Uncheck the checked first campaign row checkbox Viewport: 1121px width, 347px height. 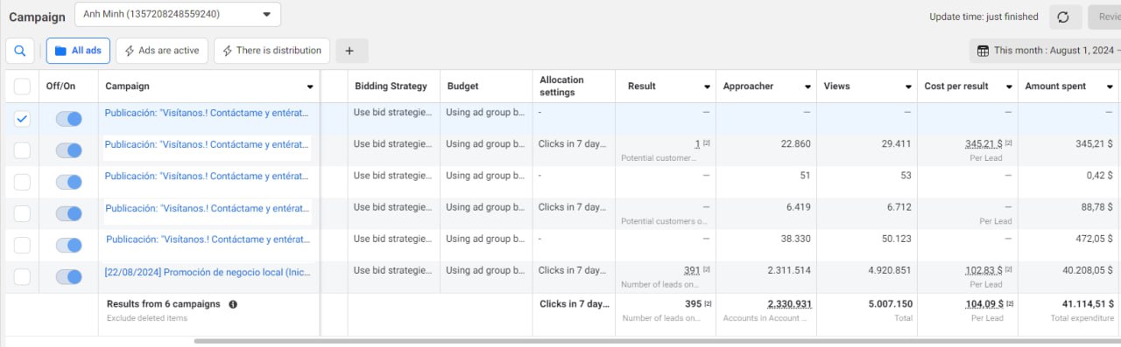[x=22, y=119]
